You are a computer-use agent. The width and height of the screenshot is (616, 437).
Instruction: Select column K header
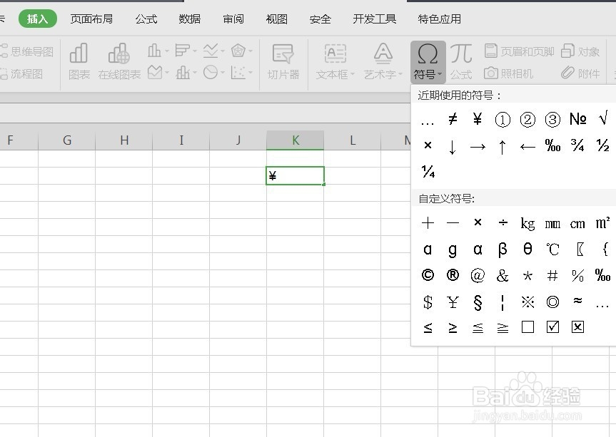295,140
